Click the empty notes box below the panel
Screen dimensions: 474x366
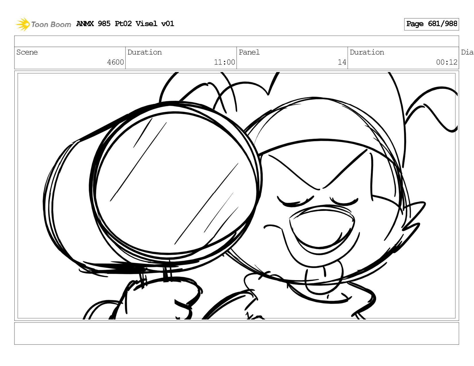[236, 333]
